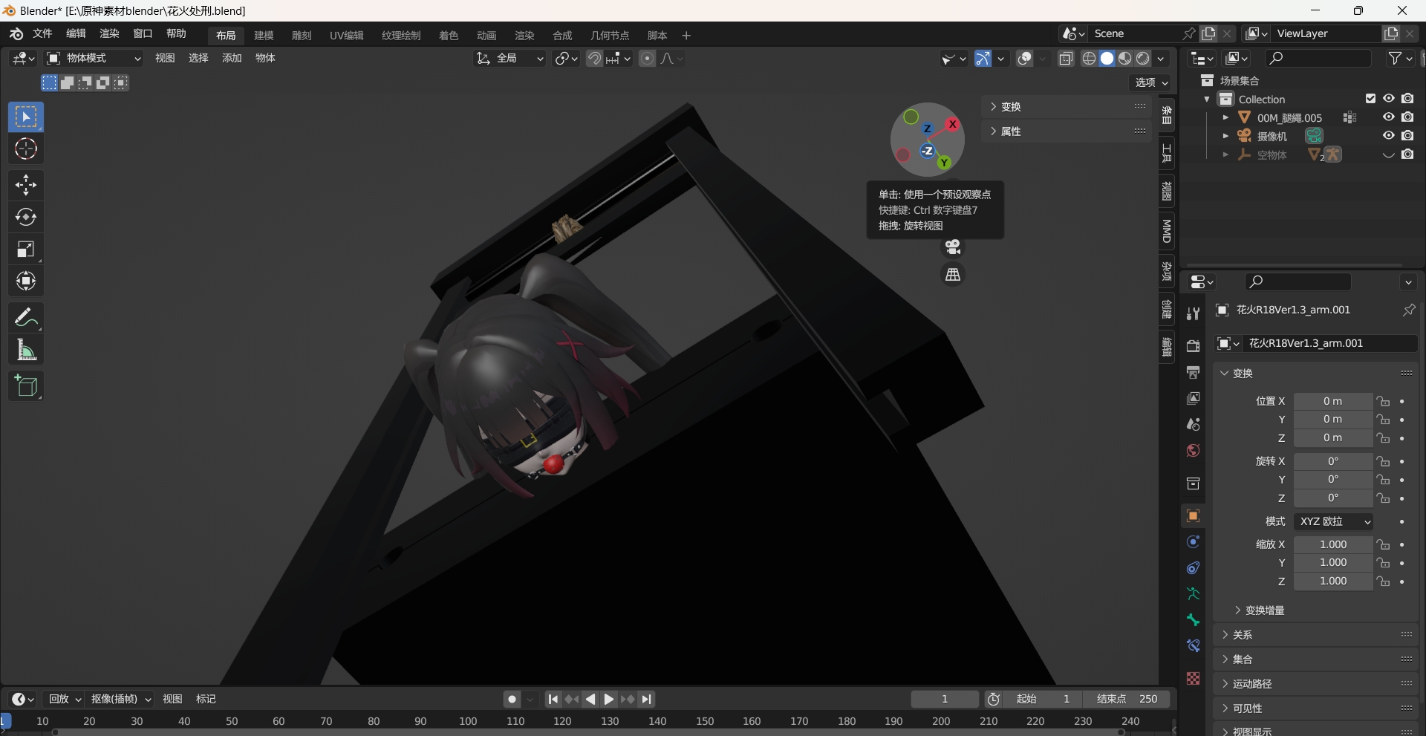Click the current frame number field
1426x736 pixels.
click(945, 700)
